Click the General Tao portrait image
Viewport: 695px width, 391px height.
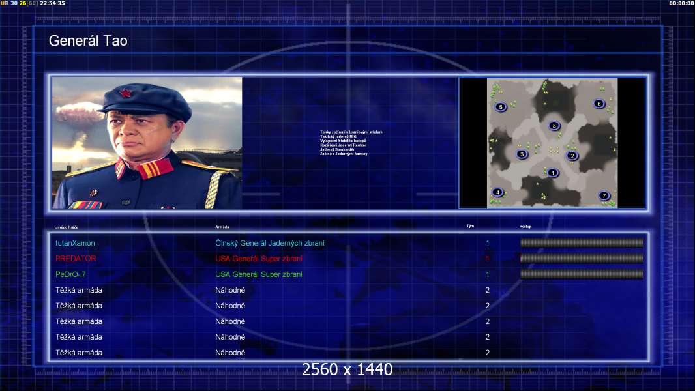tap(147, 143)
